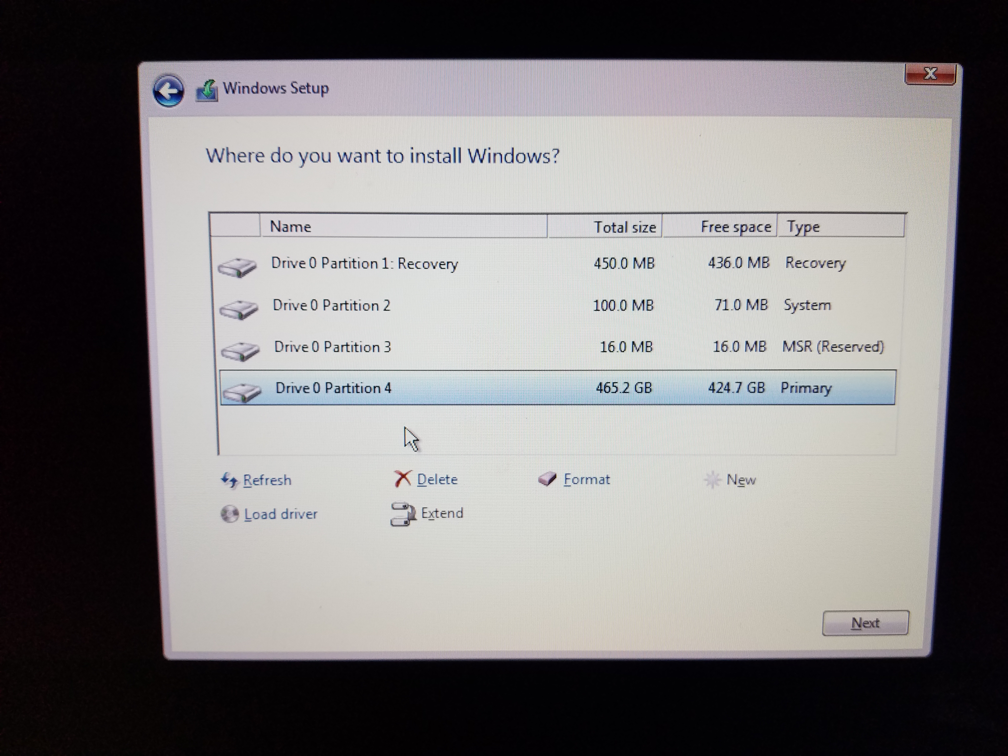Go back using the blue arrow button
The image size is (1008, 756).
click(x=168, y=91)
